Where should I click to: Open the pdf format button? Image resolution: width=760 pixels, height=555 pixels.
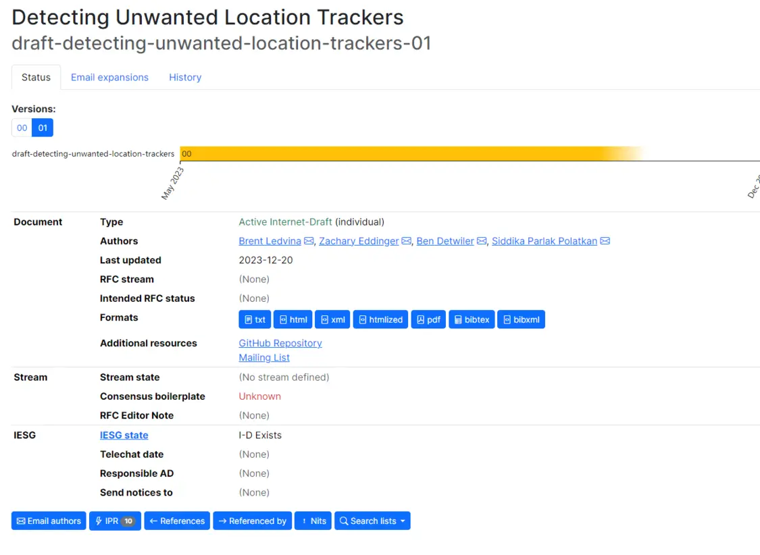[x=428, y=319]
